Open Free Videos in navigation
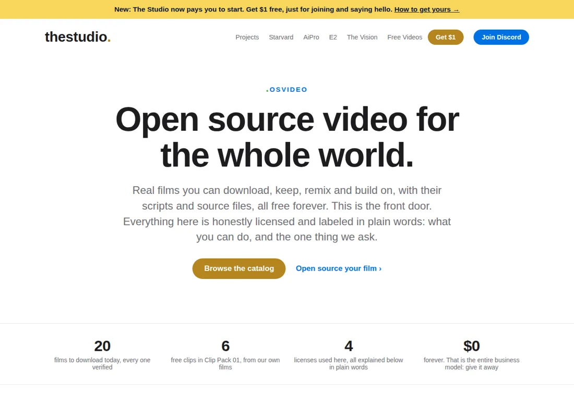This screenshot has height=403, width=574. (x=404, y=38)
